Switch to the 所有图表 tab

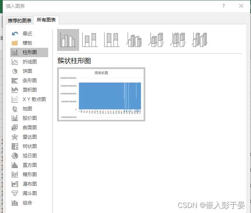tap(46, 20)
